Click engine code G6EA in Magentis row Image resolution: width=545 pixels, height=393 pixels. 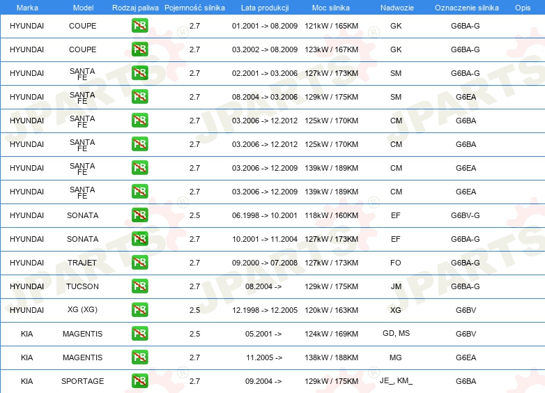click(x=466, y=357)
